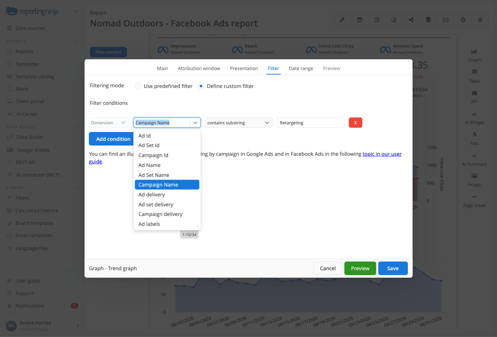Click the share report icon
Screen dimensions: 497x337
click(x=411, y=20)
